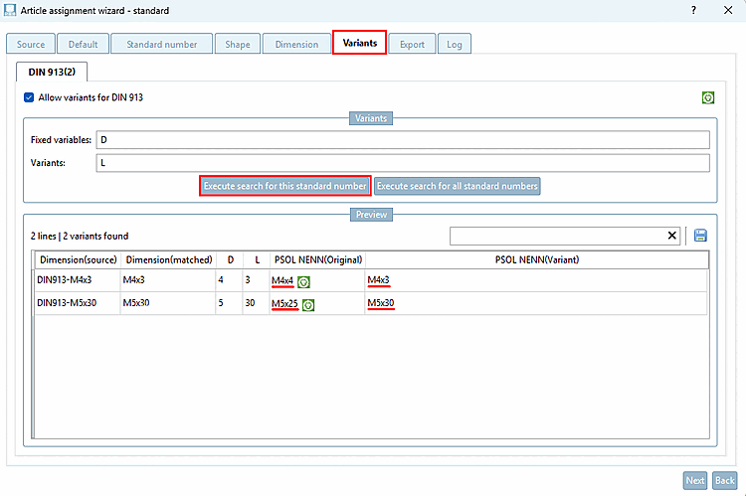This screenshot has height=496, width=746.
Task: Select the Variants tab
Action: 360,43
